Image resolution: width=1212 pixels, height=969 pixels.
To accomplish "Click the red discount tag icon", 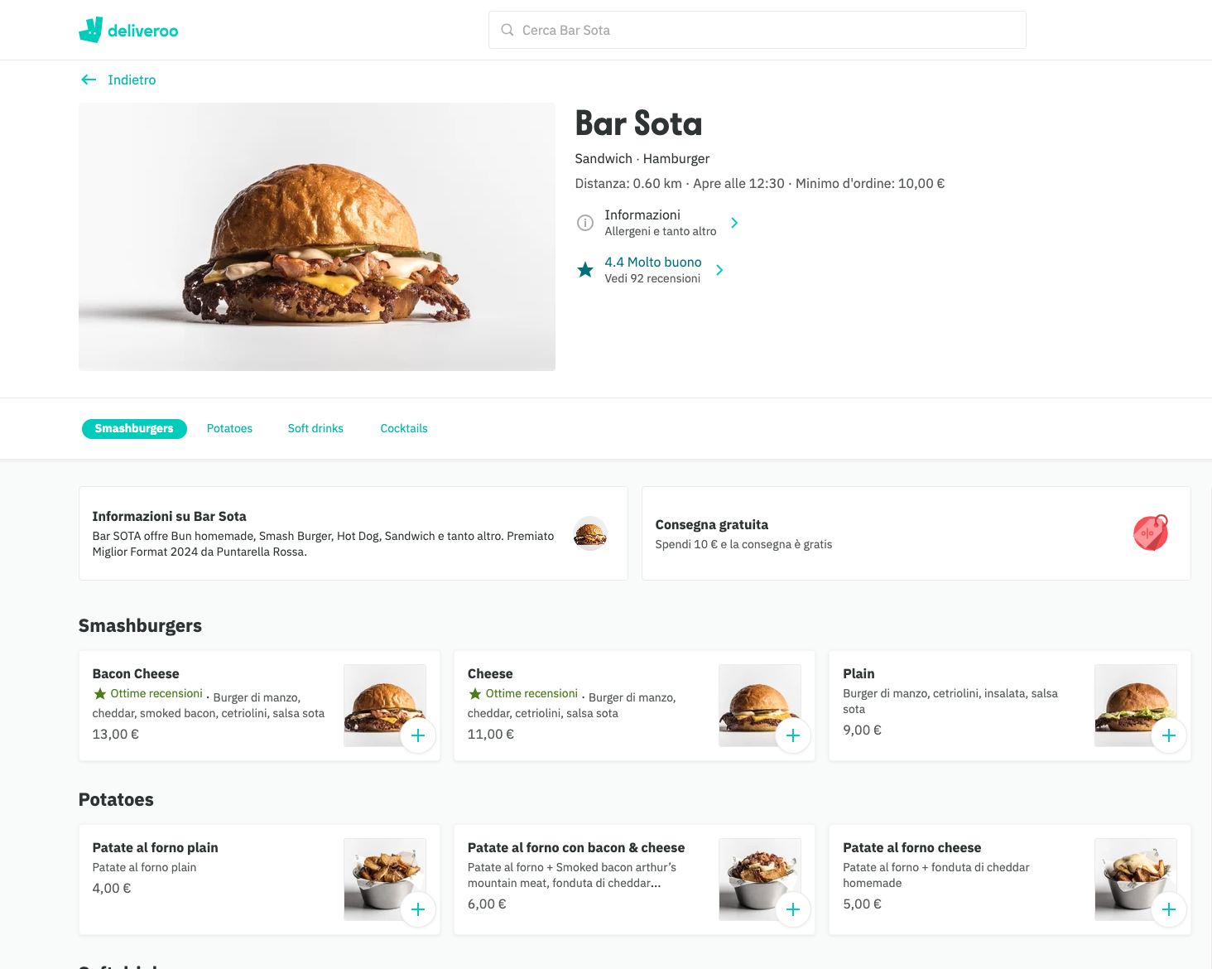I will click(x=1151, y=533).
